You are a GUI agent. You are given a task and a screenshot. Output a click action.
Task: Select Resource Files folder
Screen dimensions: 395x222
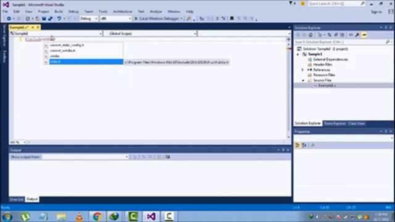point(324,75)
